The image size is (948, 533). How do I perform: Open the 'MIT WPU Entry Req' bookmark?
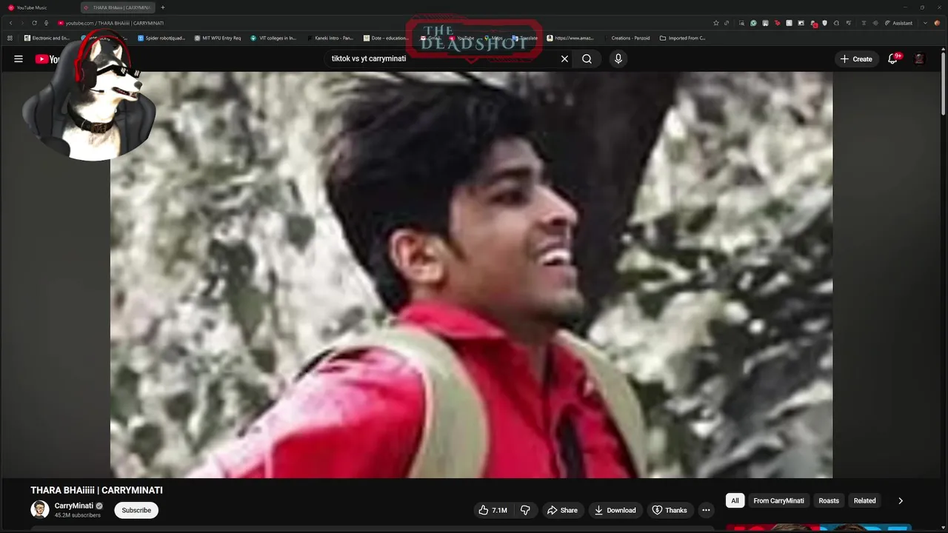(218, 38)
